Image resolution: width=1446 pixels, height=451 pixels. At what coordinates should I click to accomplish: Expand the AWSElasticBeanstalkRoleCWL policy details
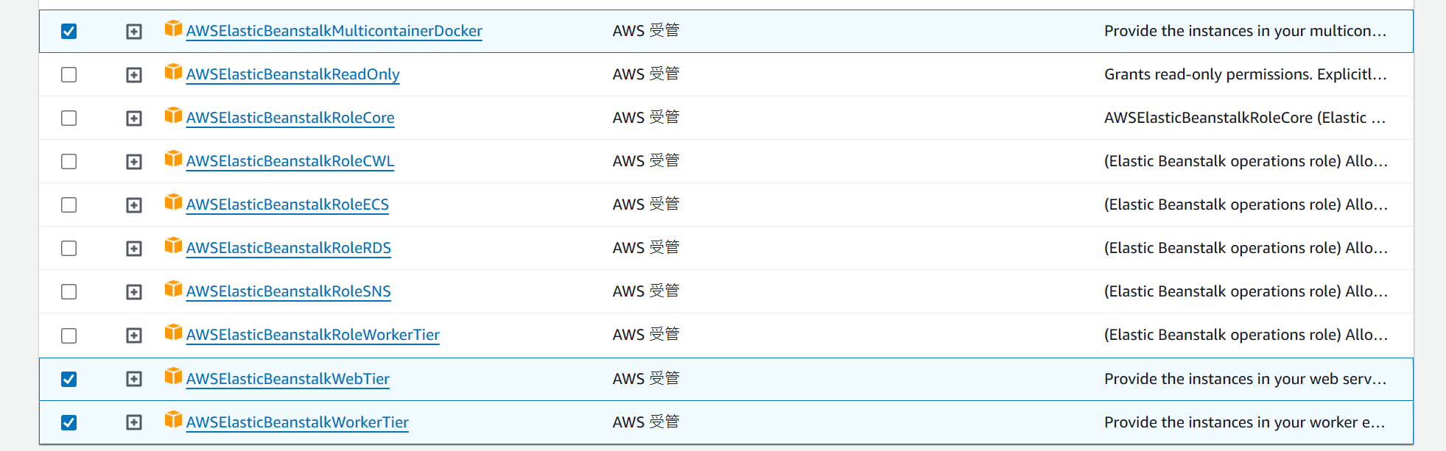[133, 162]
